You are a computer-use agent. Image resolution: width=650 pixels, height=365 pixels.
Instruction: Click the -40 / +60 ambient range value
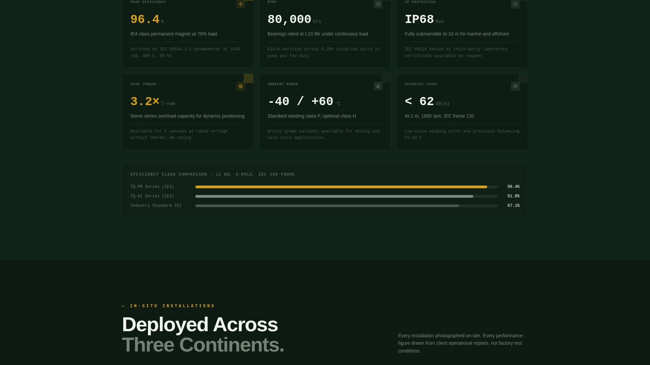point(300,101)
